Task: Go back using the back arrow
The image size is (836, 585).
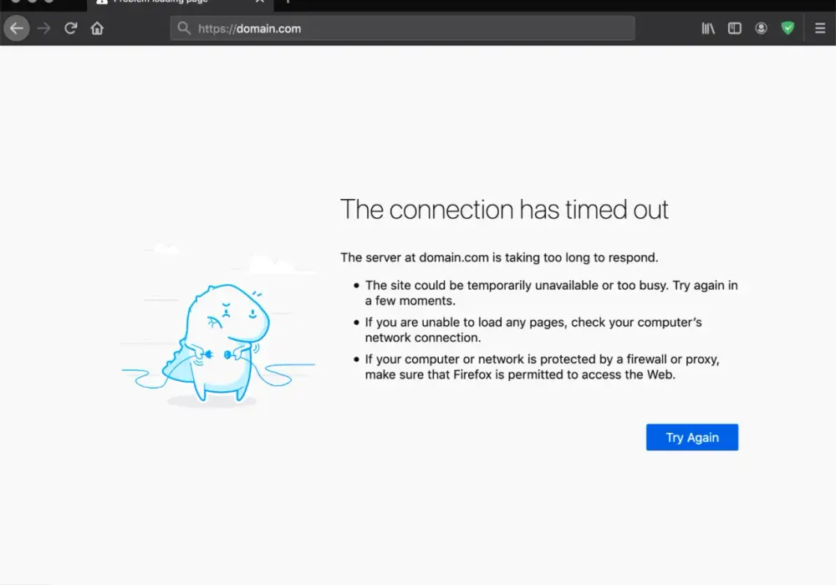Action: 17,28
